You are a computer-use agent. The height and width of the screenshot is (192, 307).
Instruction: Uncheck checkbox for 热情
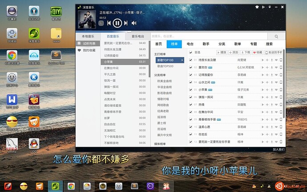tap(190, 105)
